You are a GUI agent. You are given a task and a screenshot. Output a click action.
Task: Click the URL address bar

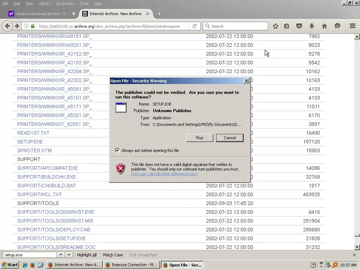[109, 26]
